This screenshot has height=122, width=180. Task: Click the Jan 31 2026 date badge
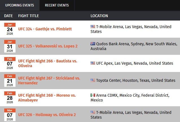[10, 46]
